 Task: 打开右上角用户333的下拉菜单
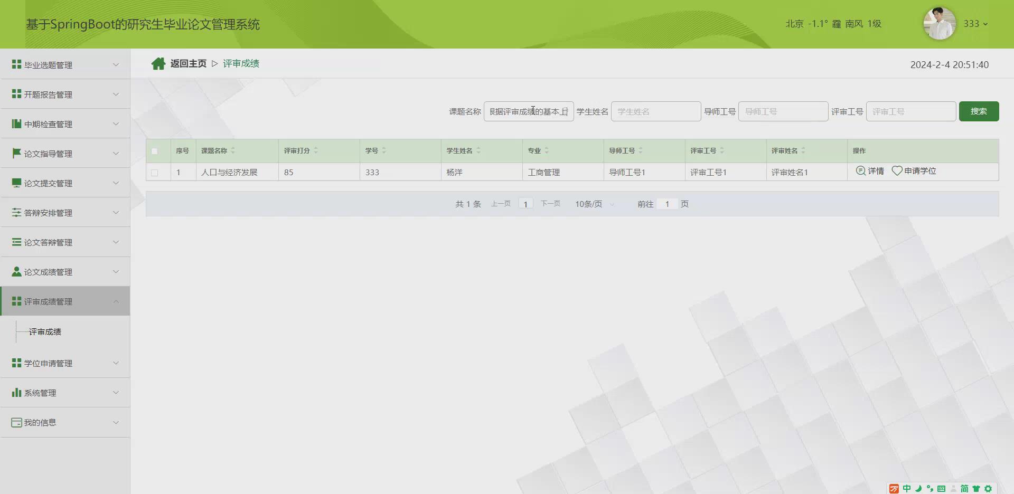point(976,24)
